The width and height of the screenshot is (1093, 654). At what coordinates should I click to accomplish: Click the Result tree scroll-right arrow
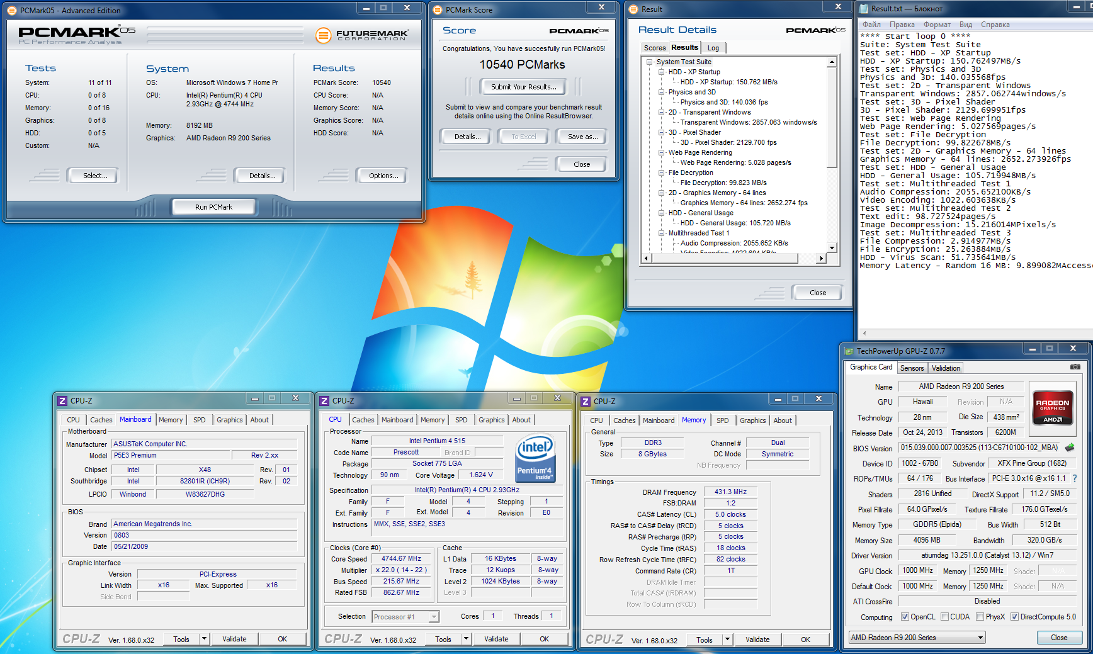821,258
